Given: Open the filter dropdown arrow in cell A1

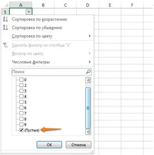Looking at the screenshot, I should click(29, 12).
